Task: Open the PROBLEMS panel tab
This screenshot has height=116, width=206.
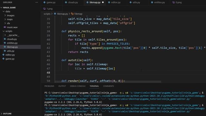Action: pos(49,86)
